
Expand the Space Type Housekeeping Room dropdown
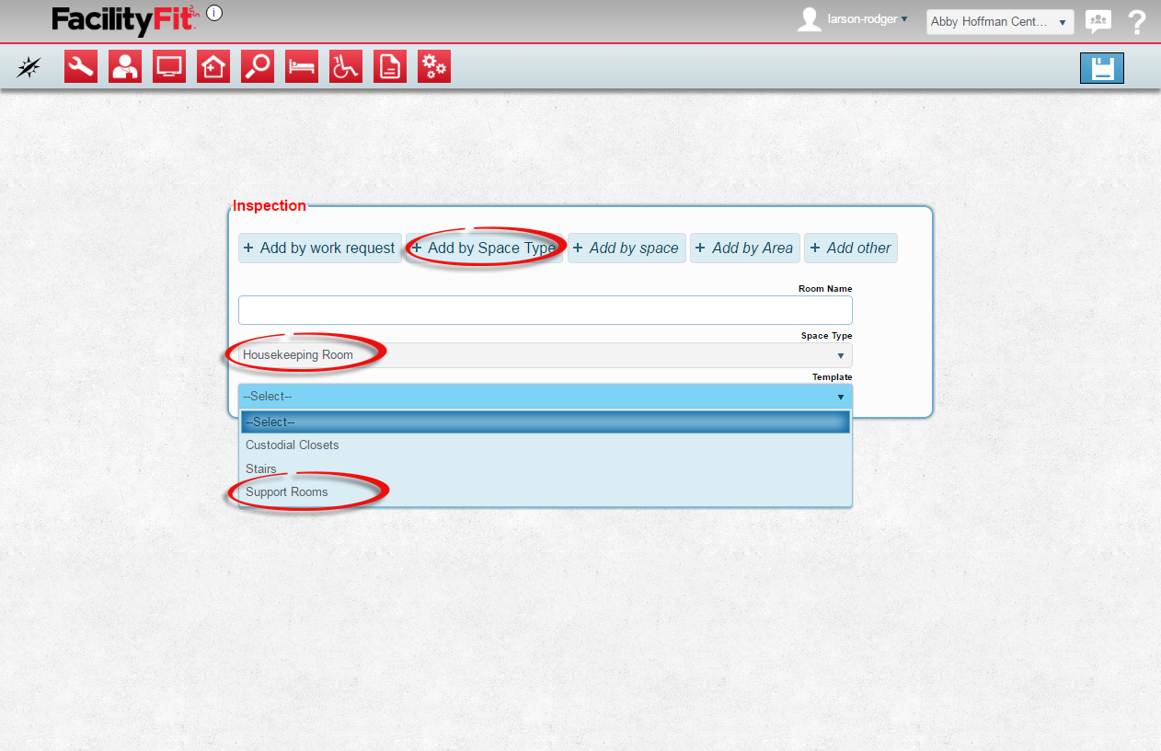pos(545,355)
